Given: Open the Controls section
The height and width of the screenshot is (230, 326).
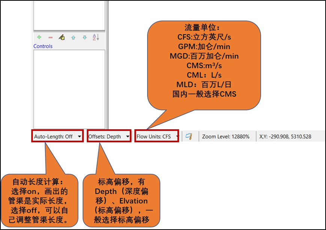Looking at the screenshot, I should pos(43,46).
